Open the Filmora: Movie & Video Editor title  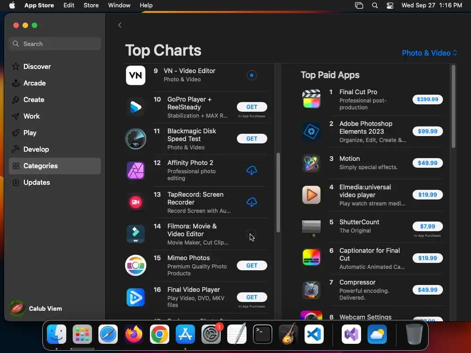click(x=192, y=230)
